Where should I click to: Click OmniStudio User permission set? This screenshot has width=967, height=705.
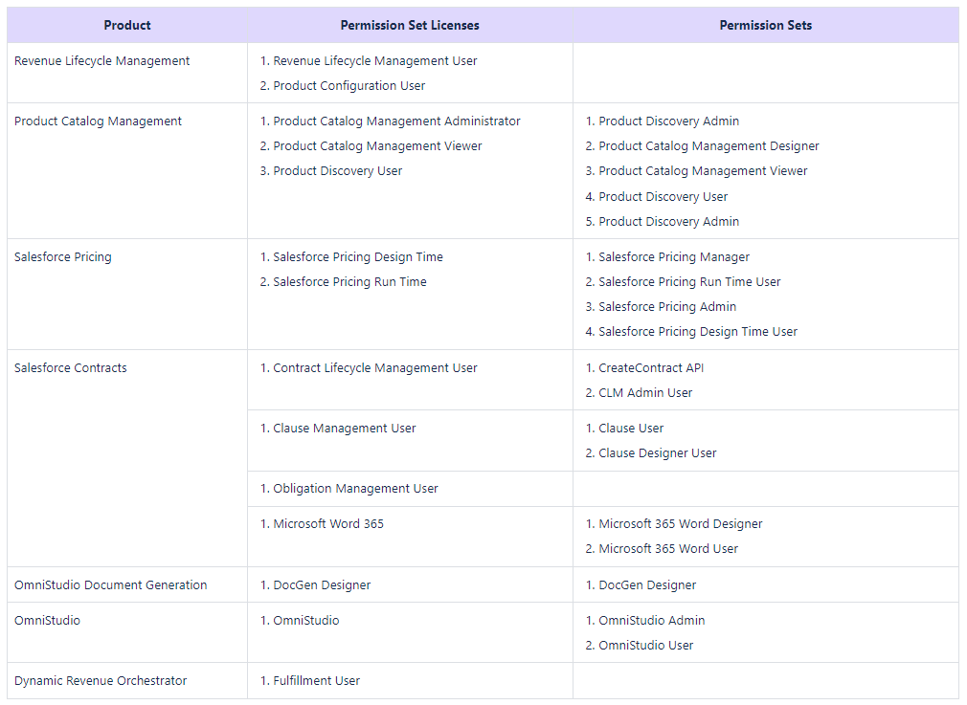(x=645, y=646)
